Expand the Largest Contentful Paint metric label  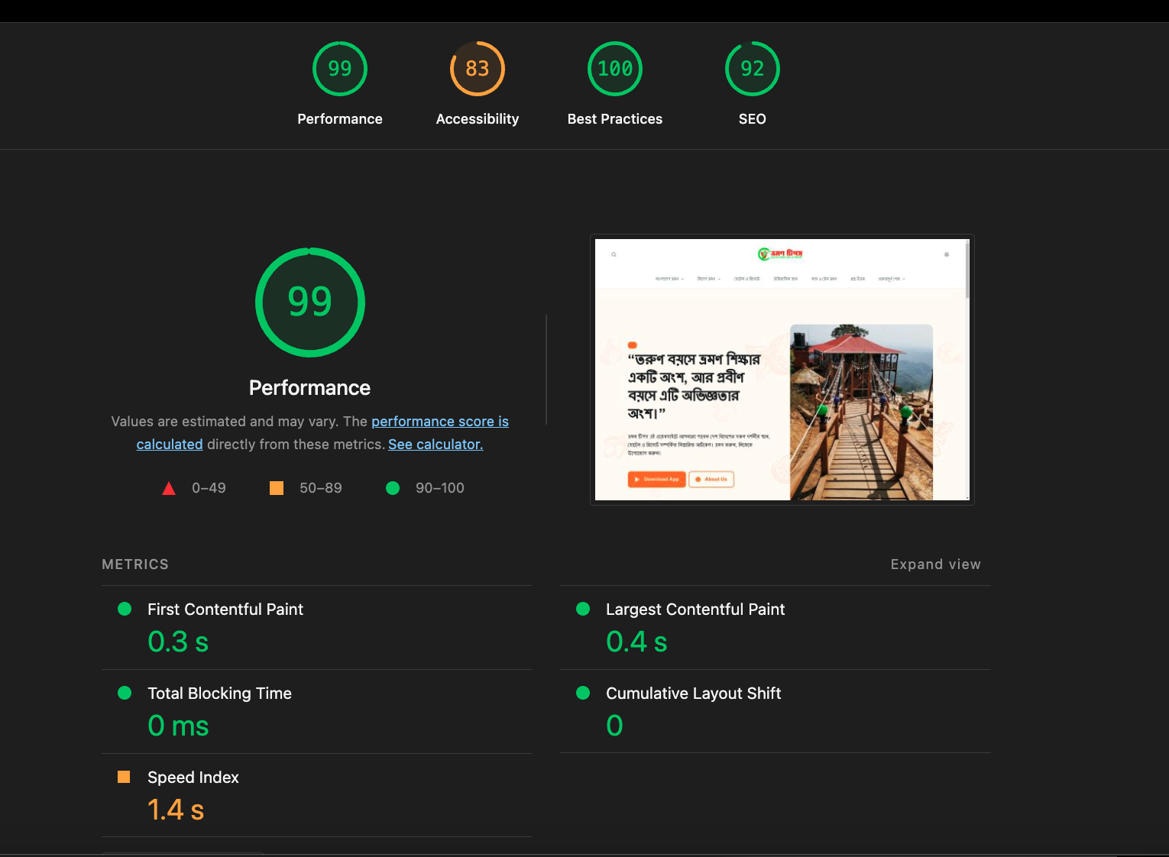tap(695, 610)
